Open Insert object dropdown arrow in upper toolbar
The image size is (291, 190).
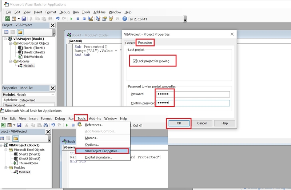click(19, 19)
